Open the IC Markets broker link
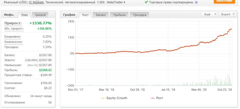 36,2
